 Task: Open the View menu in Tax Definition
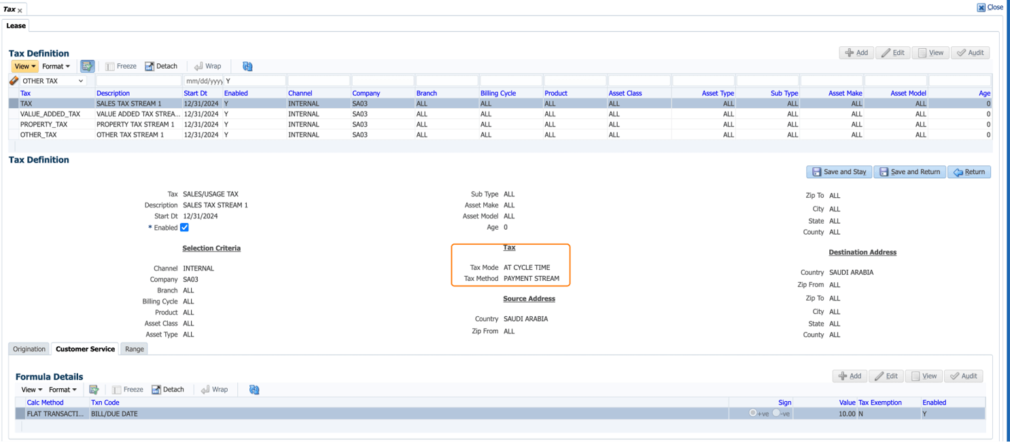(24, 66)
